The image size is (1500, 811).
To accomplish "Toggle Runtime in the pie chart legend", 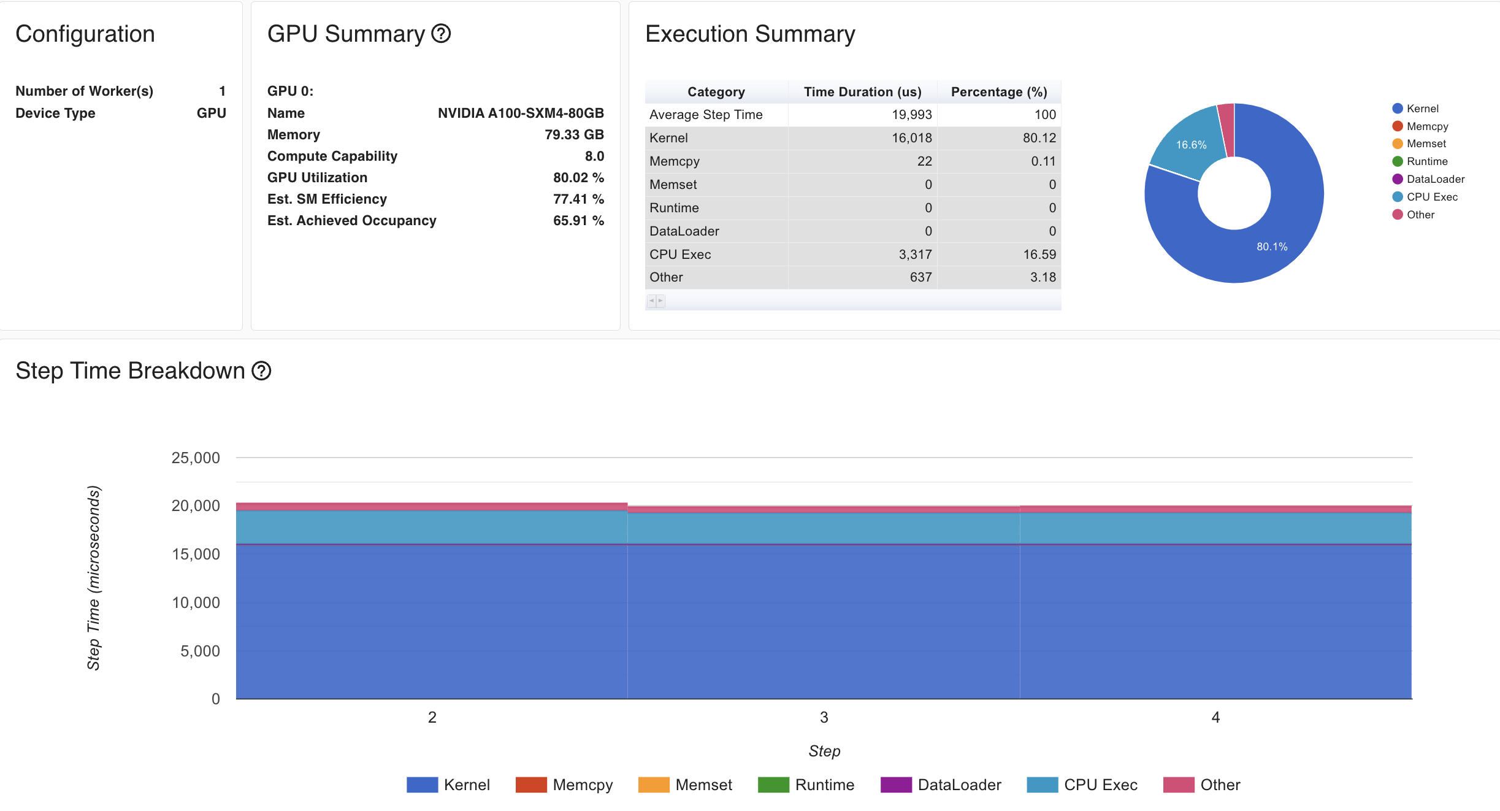I will coord(1420,161).
